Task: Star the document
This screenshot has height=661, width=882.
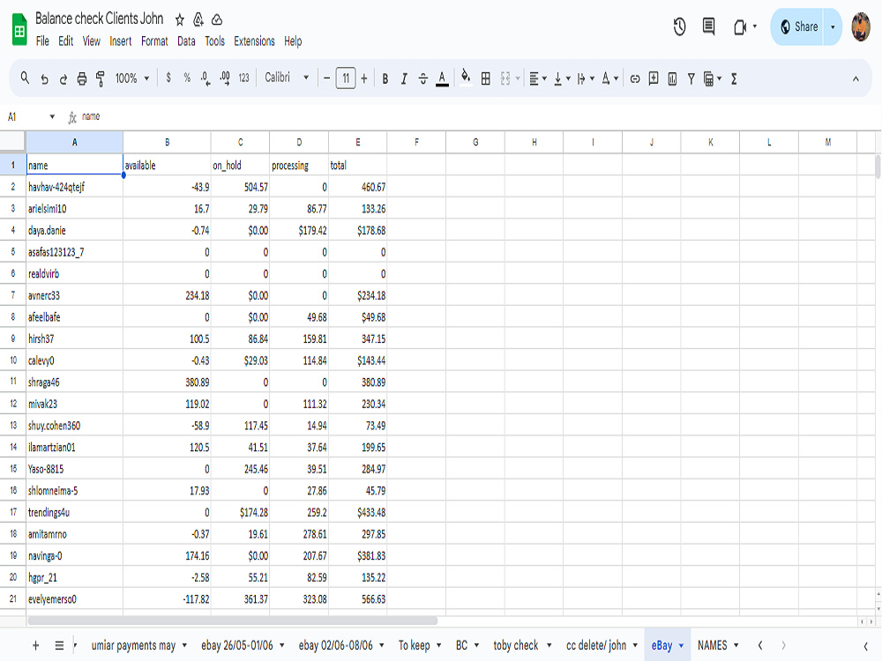Action: point(179,20)
